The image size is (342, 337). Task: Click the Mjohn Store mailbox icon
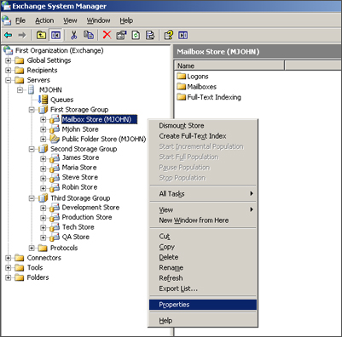(x=55, y=129)
